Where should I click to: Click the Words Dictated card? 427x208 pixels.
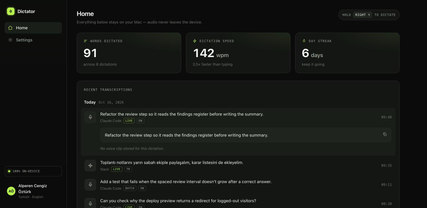(x=129, y=53)
